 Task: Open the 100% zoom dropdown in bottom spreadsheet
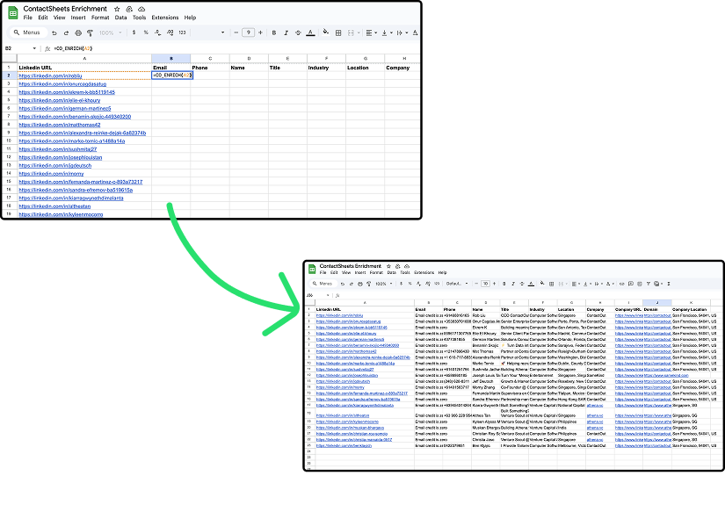[383, 284]
